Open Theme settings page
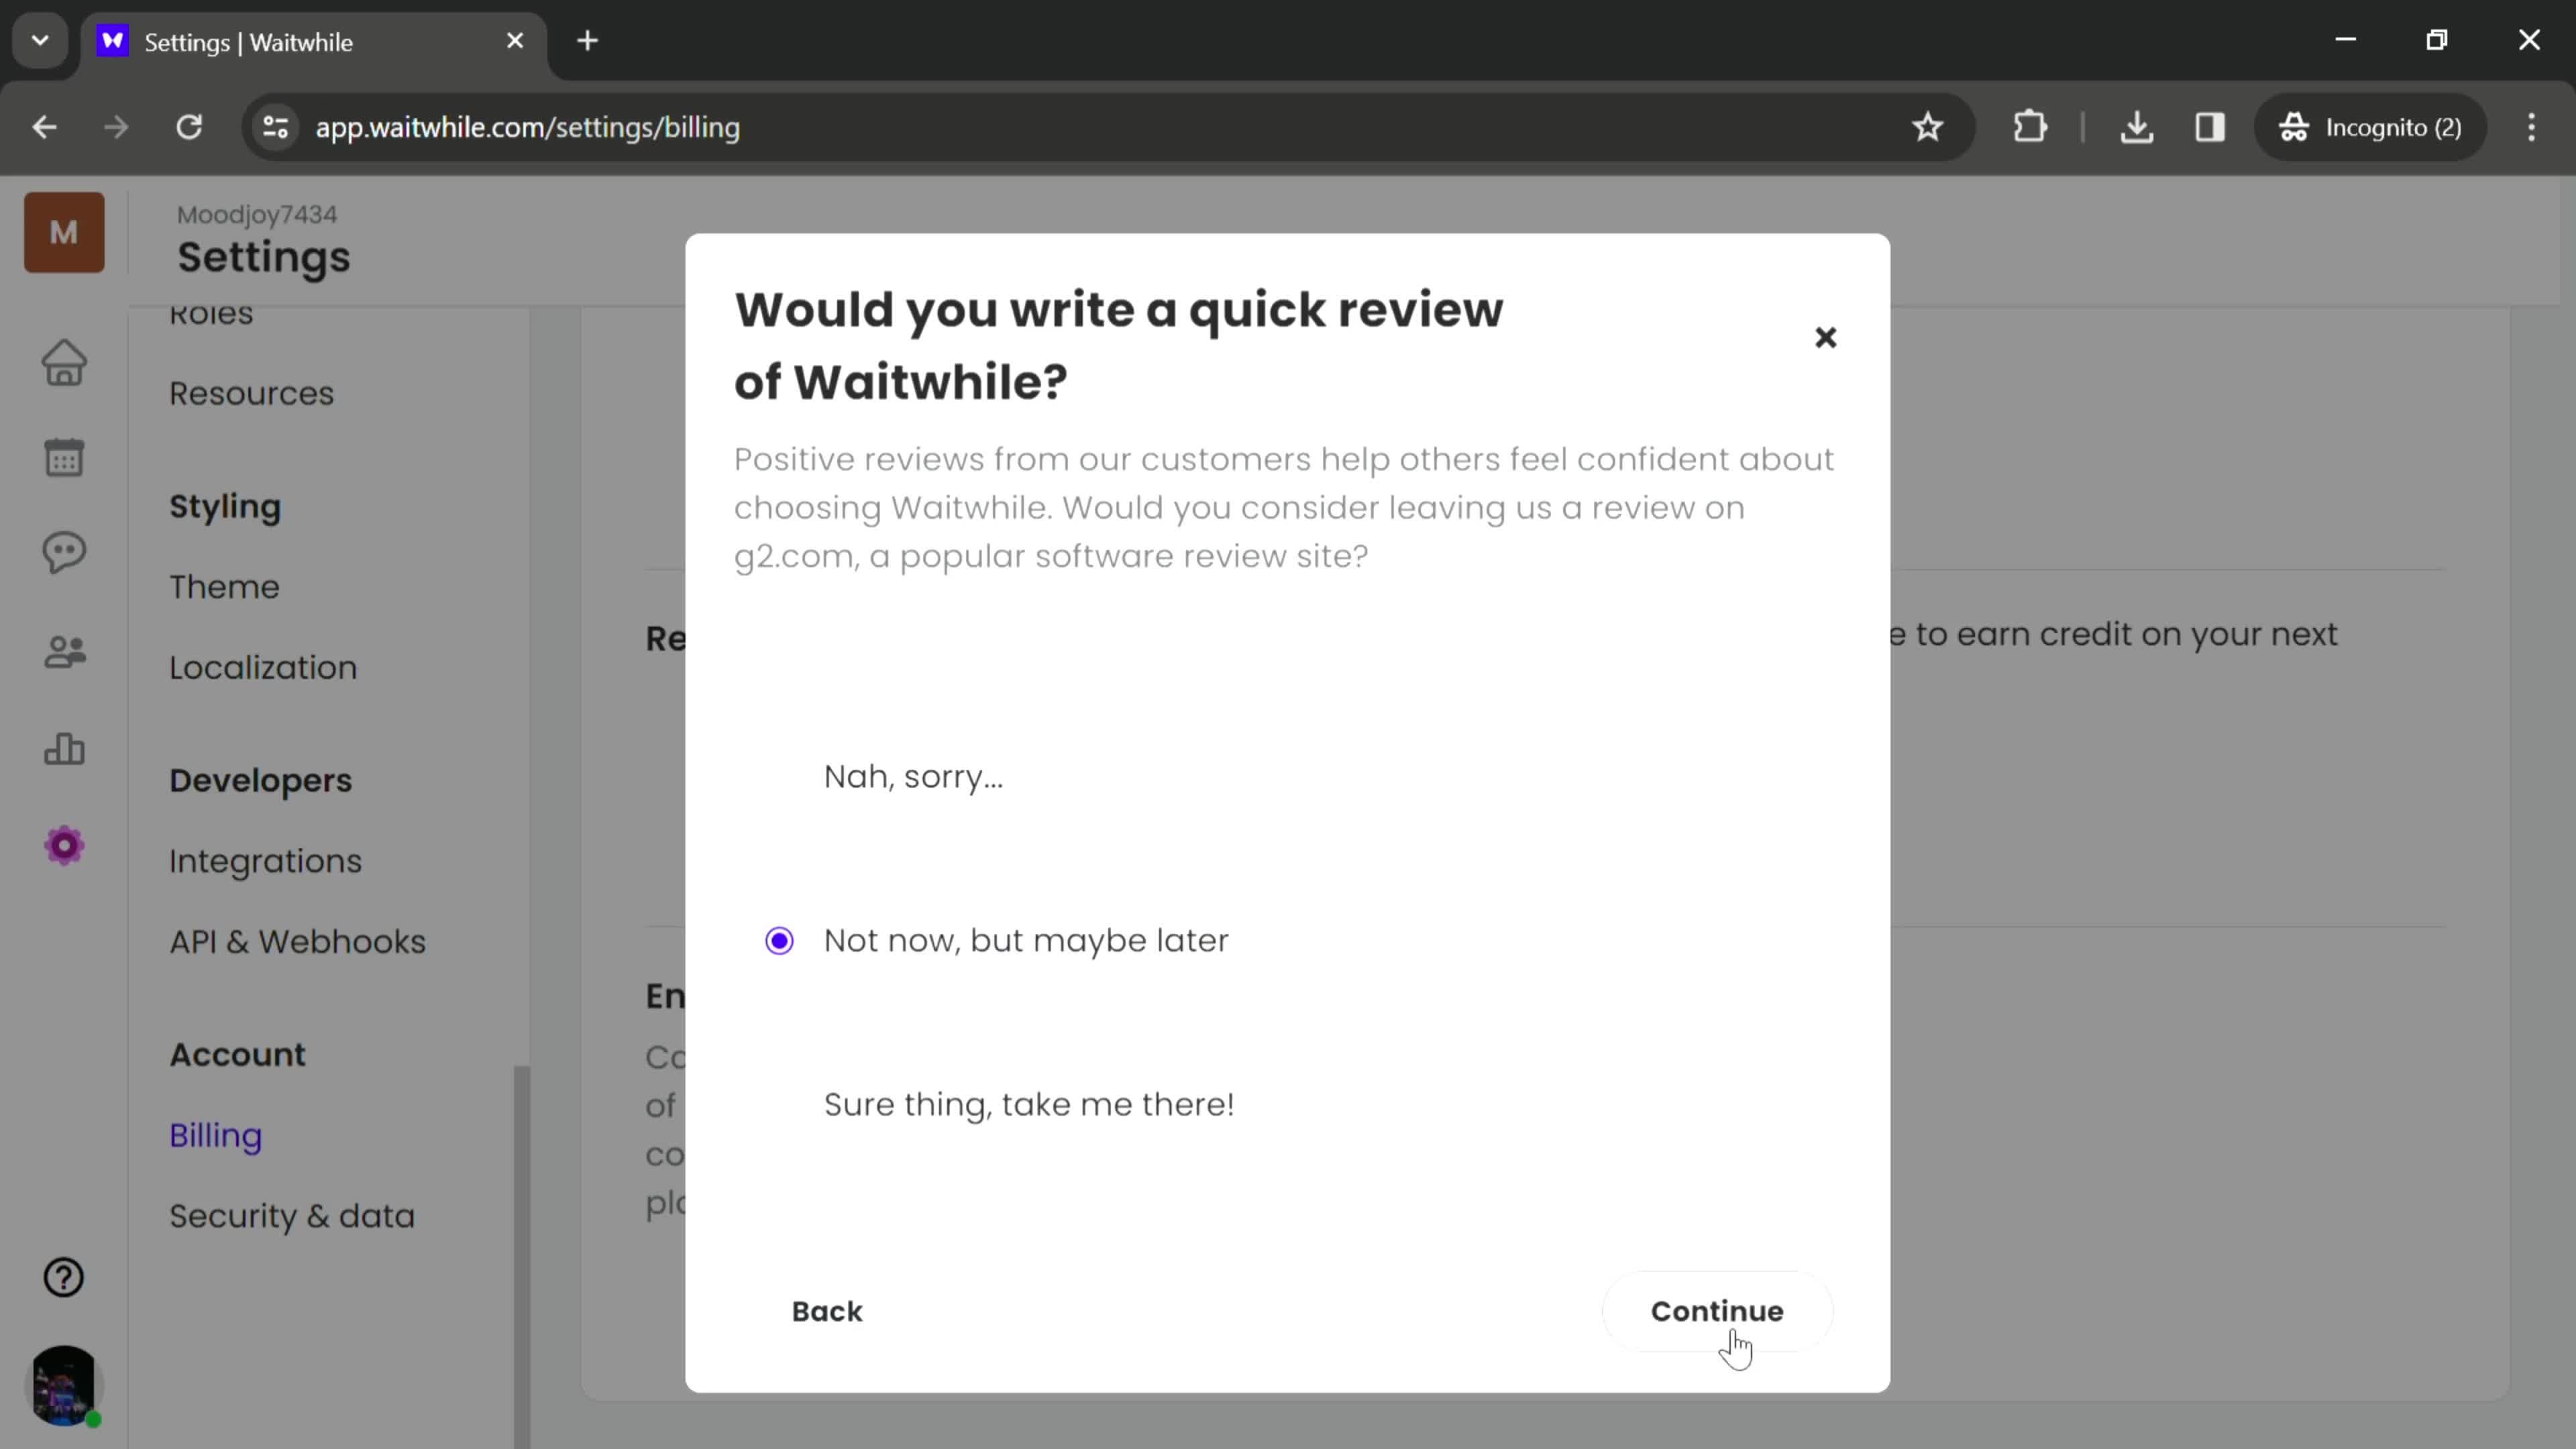The image size is (2576, 1449). click(224, 587)
